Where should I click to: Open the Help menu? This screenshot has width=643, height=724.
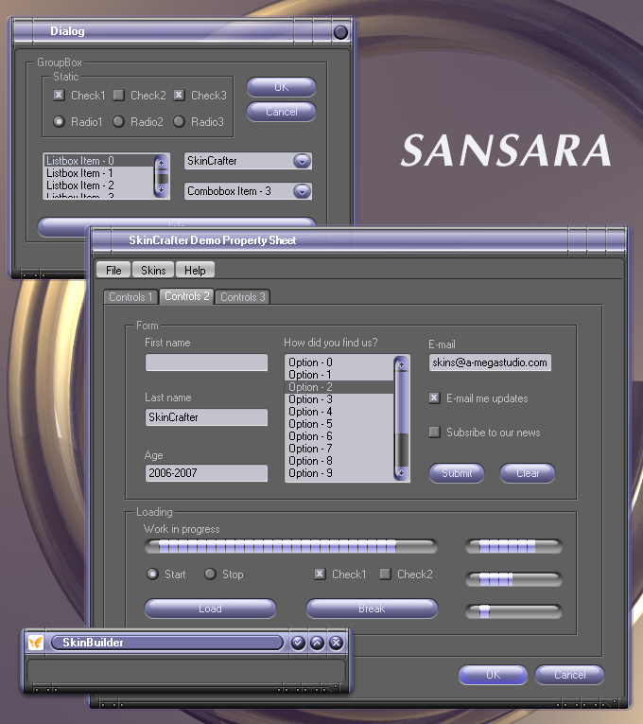pos(195,270)
